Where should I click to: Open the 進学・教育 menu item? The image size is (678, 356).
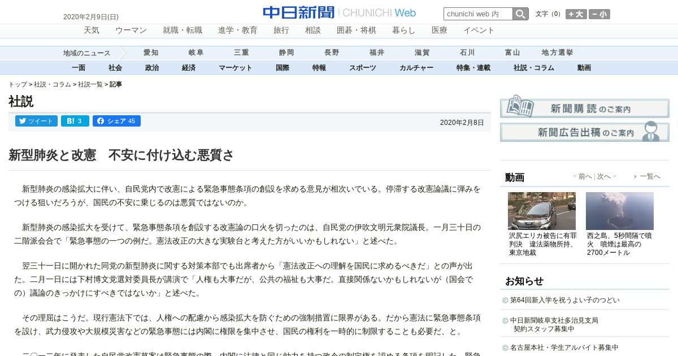click(238, 31)
